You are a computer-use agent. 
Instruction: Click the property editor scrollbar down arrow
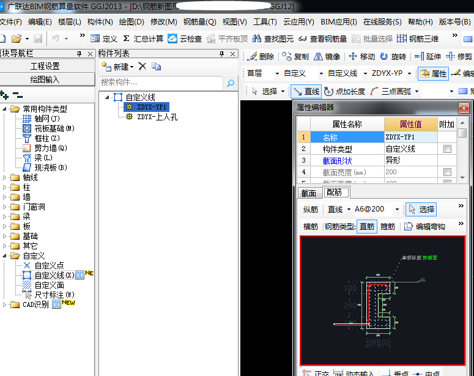pos(462,178)
